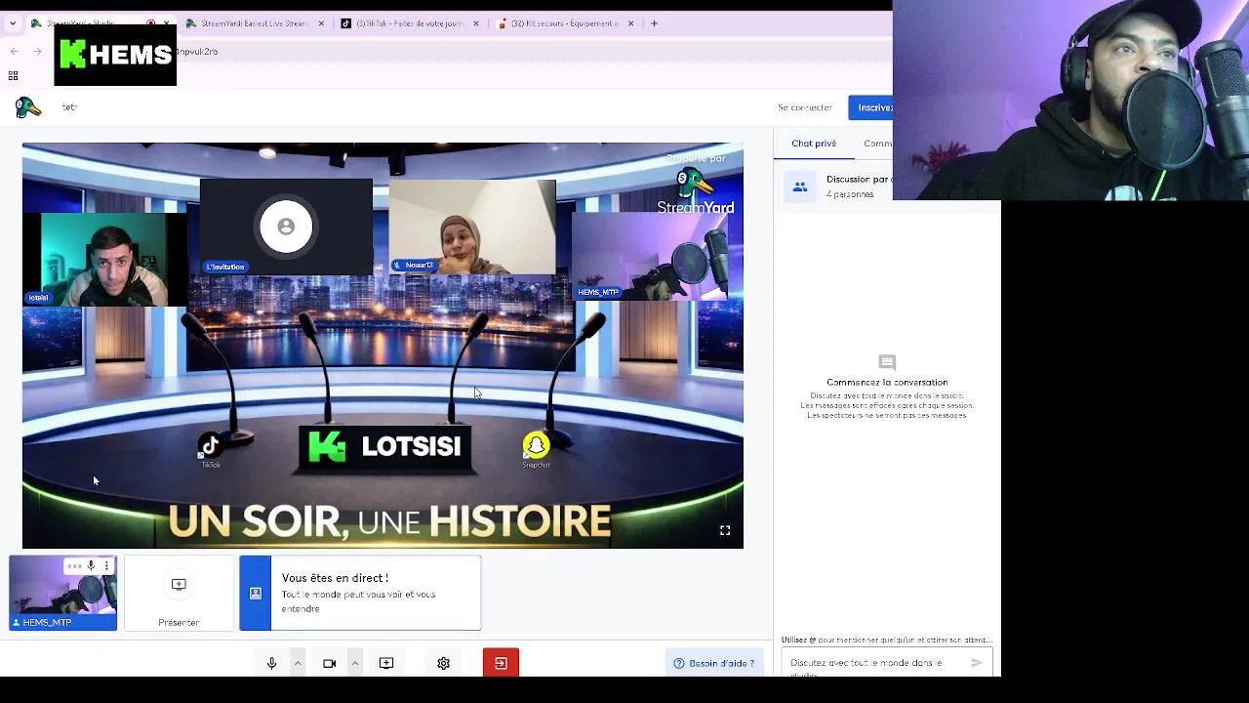Click the mic icon on HEMS_MTP thumbnail
Image resolution: width=1249 pixels, height=703 pixels.
[91, 566]
